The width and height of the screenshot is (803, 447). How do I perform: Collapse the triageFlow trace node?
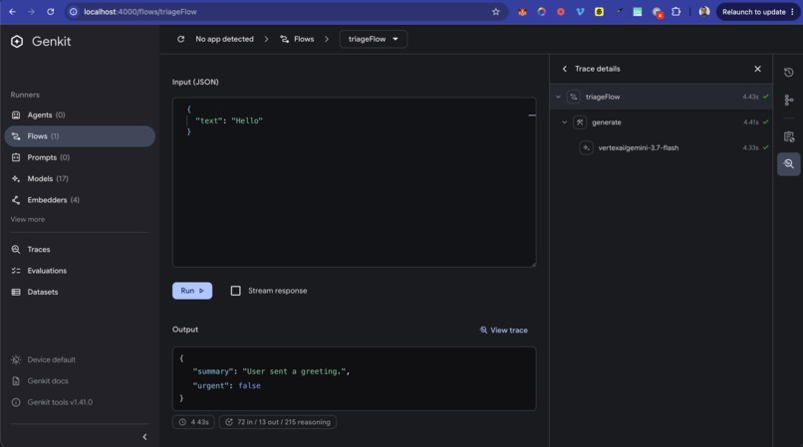click(x=558, y=97)
